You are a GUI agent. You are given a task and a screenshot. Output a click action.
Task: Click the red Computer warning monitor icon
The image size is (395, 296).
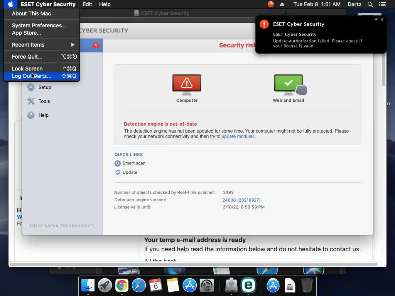coord(187,85)
